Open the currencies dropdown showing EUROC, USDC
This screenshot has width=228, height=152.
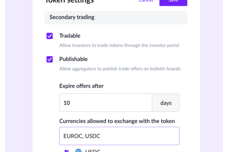click(119, 136)
